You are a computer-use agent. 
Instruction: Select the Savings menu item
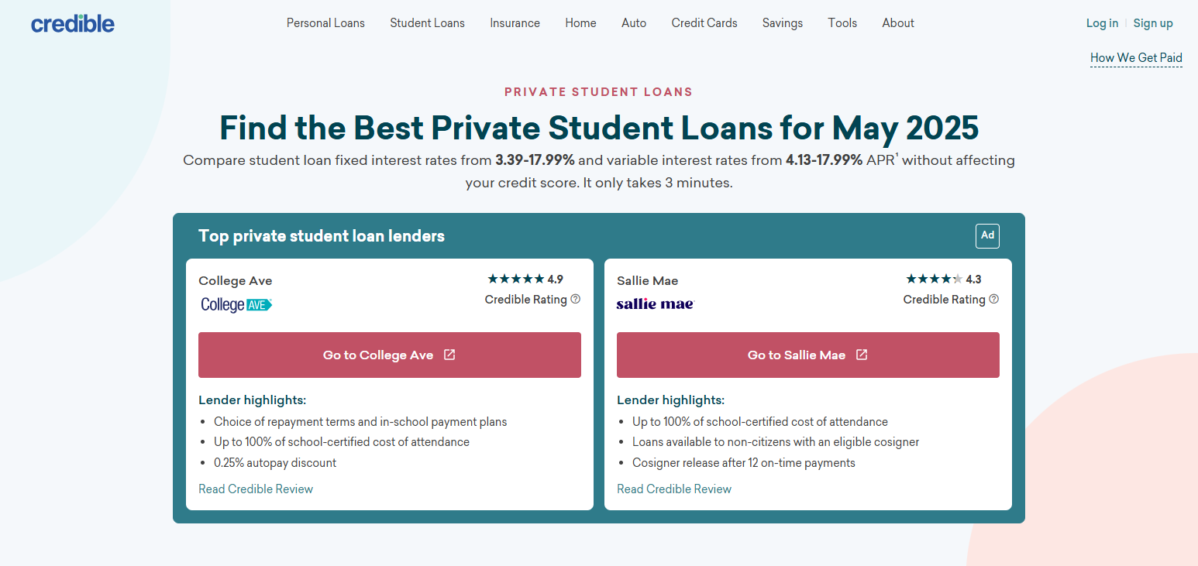pos(783,23)
